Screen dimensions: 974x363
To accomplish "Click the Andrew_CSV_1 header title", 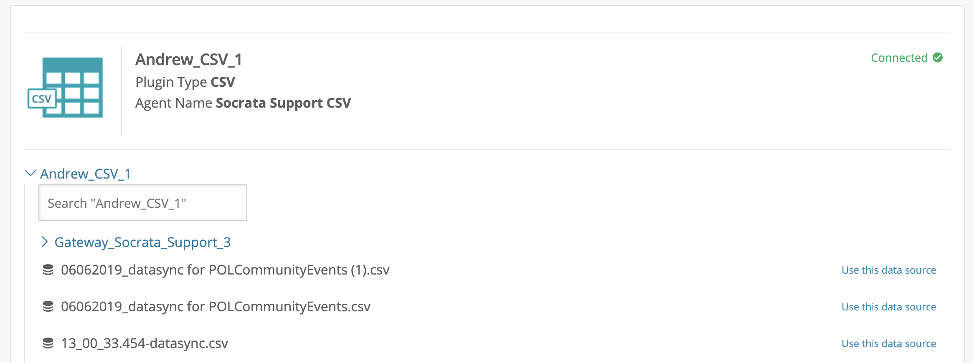I will 189,60.
